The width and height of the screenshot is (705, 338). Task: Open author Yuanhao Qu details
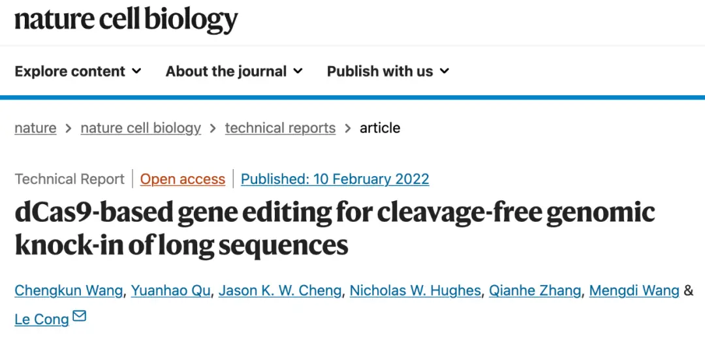coord(170,291)
